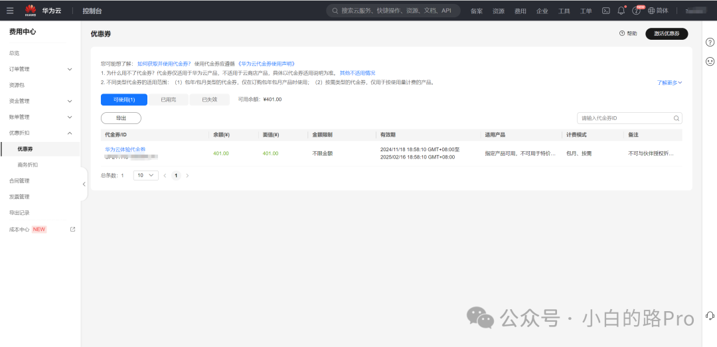Click the smiley feedback icon
717x347 pixels.
coord(710,61)
